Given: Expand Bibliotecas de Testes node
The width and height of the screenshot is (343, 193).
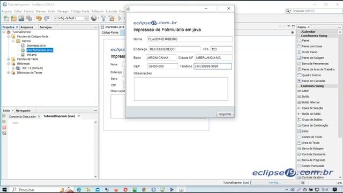Looking at the screenshot, I should (x=9, y=73).
